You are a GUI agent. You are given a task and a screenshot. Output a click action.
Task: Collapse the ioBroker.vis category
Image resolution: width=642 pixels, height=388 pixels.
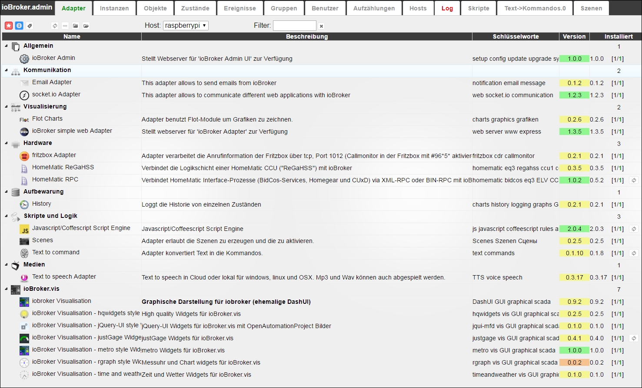click(x=6, y=289)
